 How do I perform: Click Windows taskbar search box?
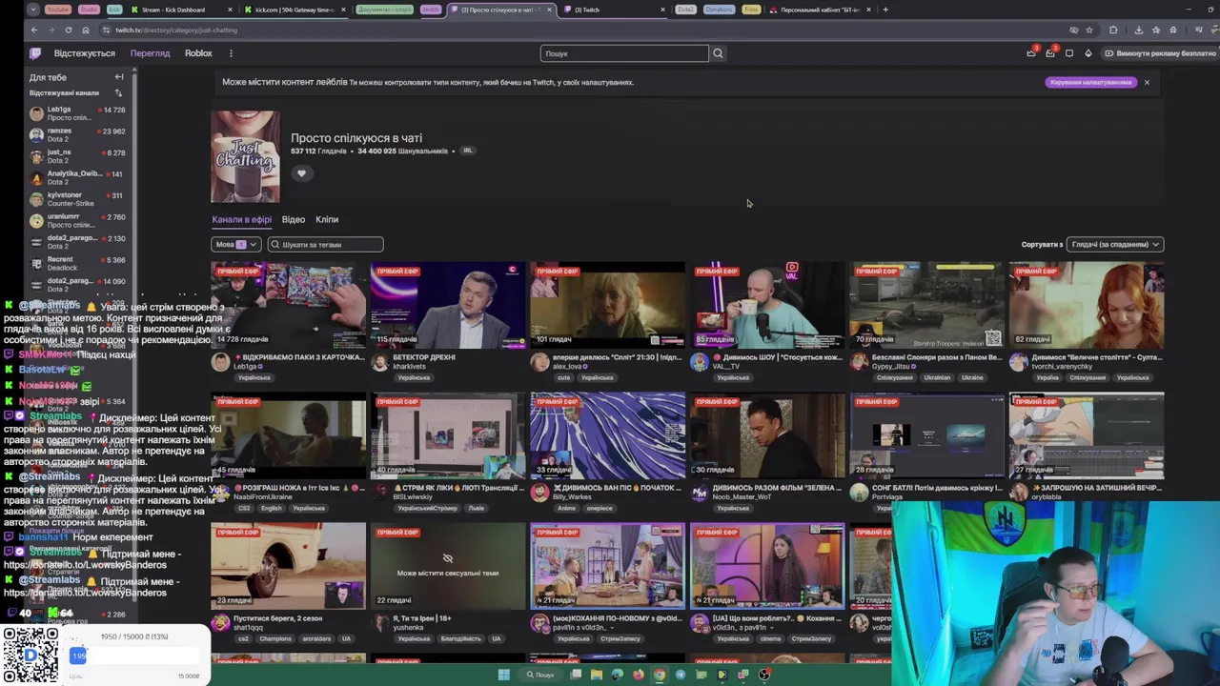tap(539, 675)
